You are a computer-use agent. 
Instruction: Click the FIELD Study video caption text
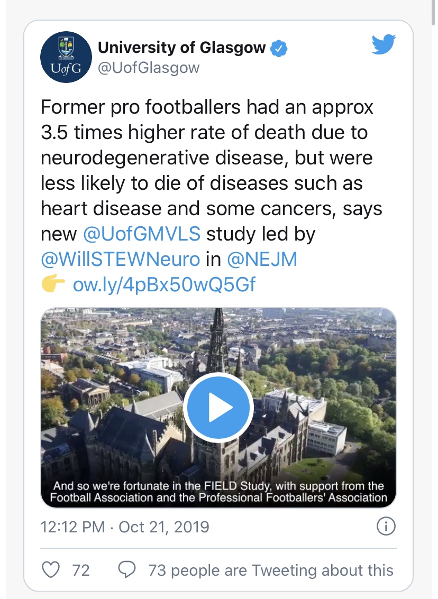pos(218,492)
